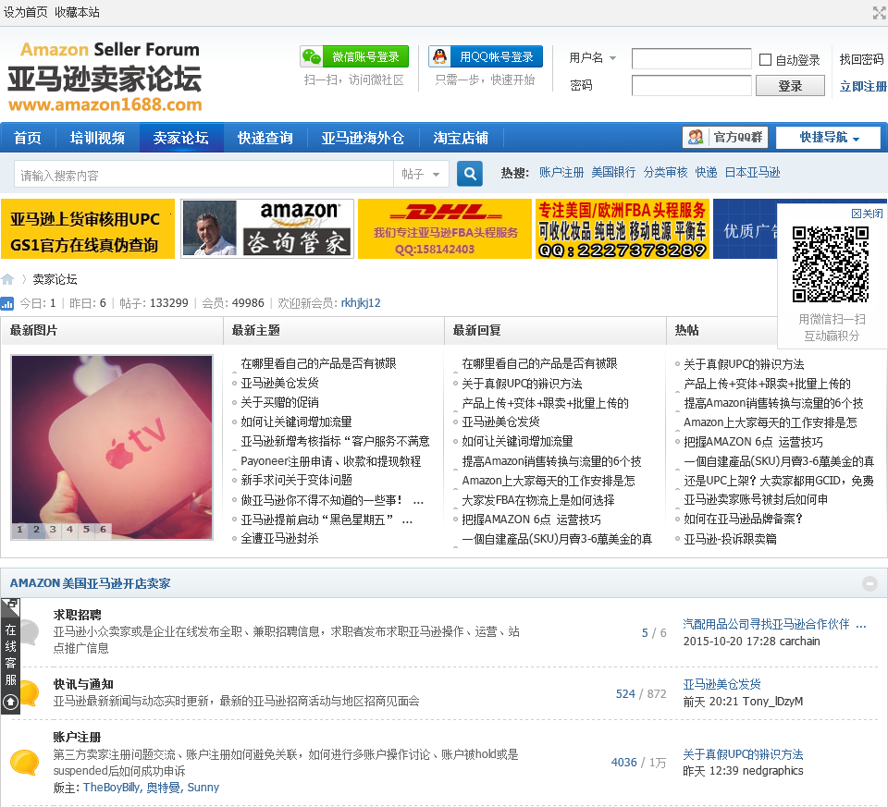Viewport: 888px width, 807px height.
Task: Open hot post 如何在亚马逊品牌备案?
Action: (x=744, y=519)
